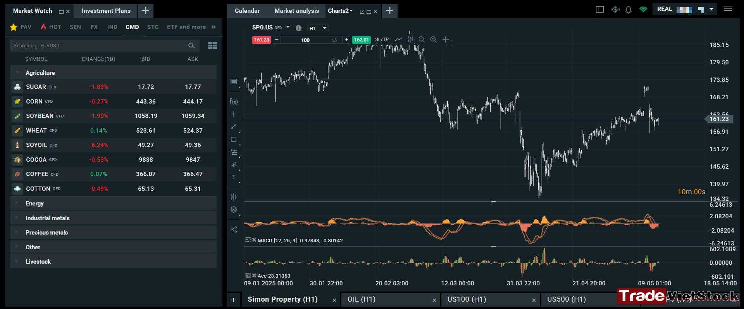744x309 pixels.
Task: Expand the Other group
Action: (113, 247)
